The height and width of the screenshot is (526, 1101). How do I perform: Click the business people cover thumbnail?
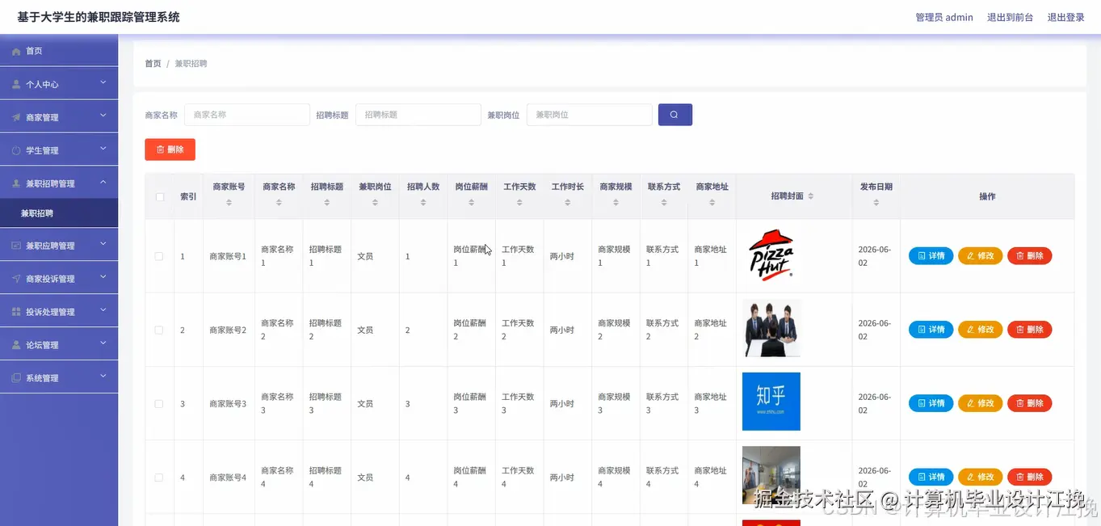[x=771, y=328]
